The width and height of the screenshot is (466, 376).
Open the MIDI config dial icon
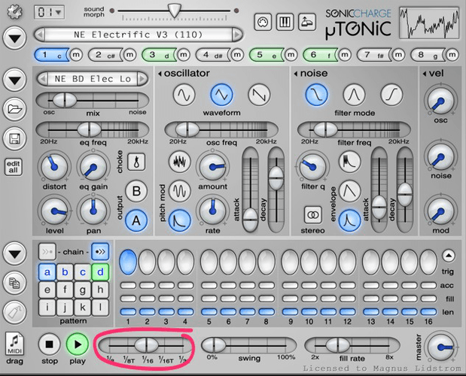[x=263, y=22]
